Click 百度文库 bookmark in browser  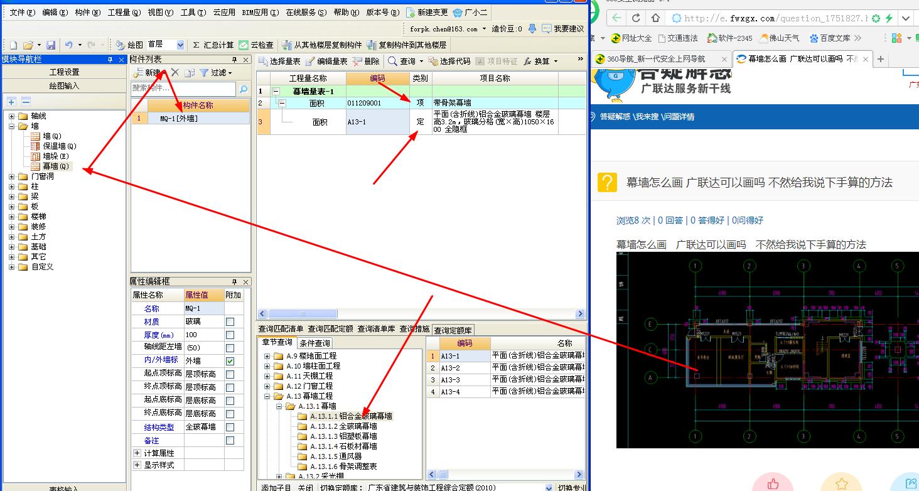[x=830, y=38]
